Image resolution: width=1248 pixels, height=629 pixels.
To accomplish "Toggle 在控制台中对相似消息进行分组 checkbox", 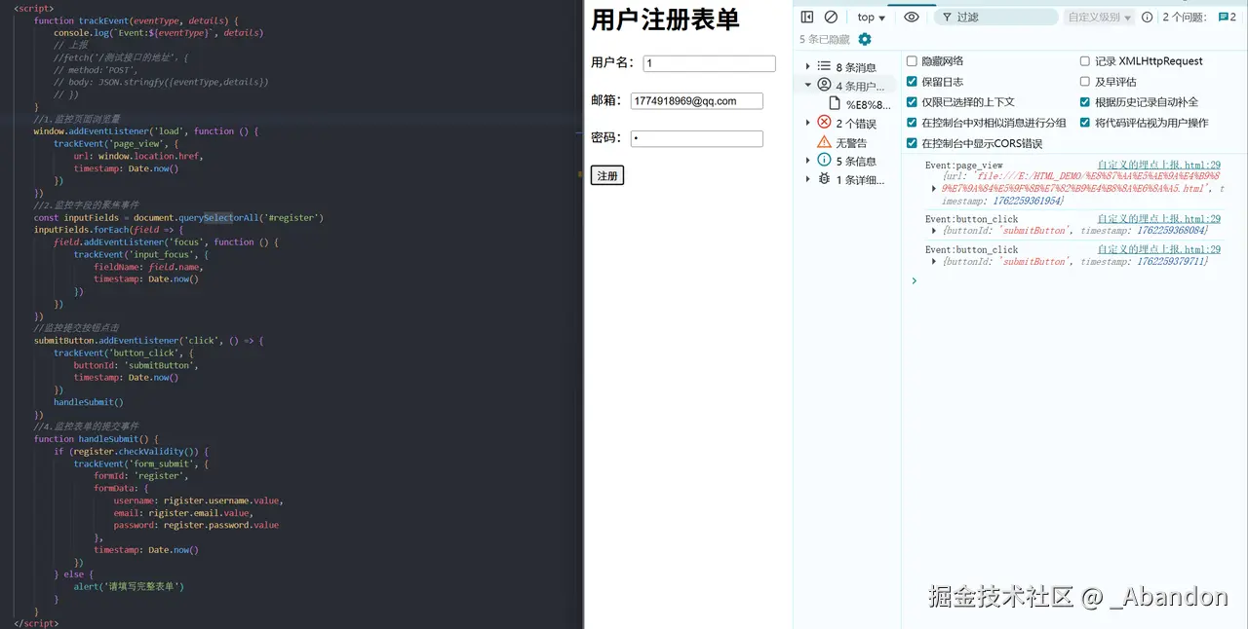I will [912, 123].
